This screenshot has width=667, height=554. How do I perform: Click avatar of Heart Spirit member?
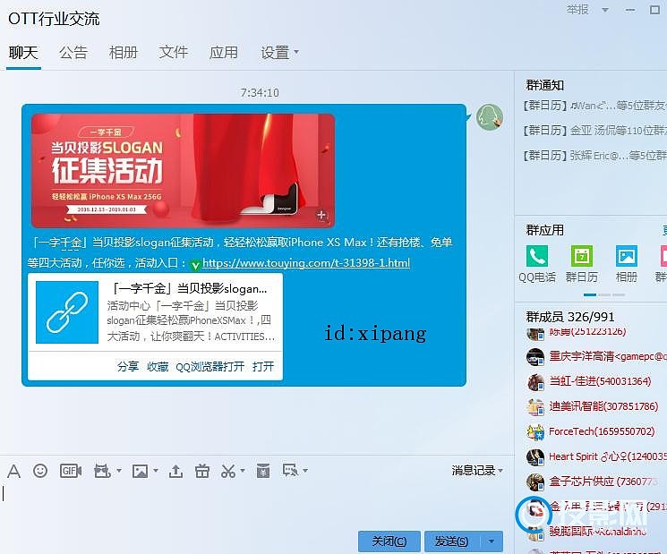535,457
